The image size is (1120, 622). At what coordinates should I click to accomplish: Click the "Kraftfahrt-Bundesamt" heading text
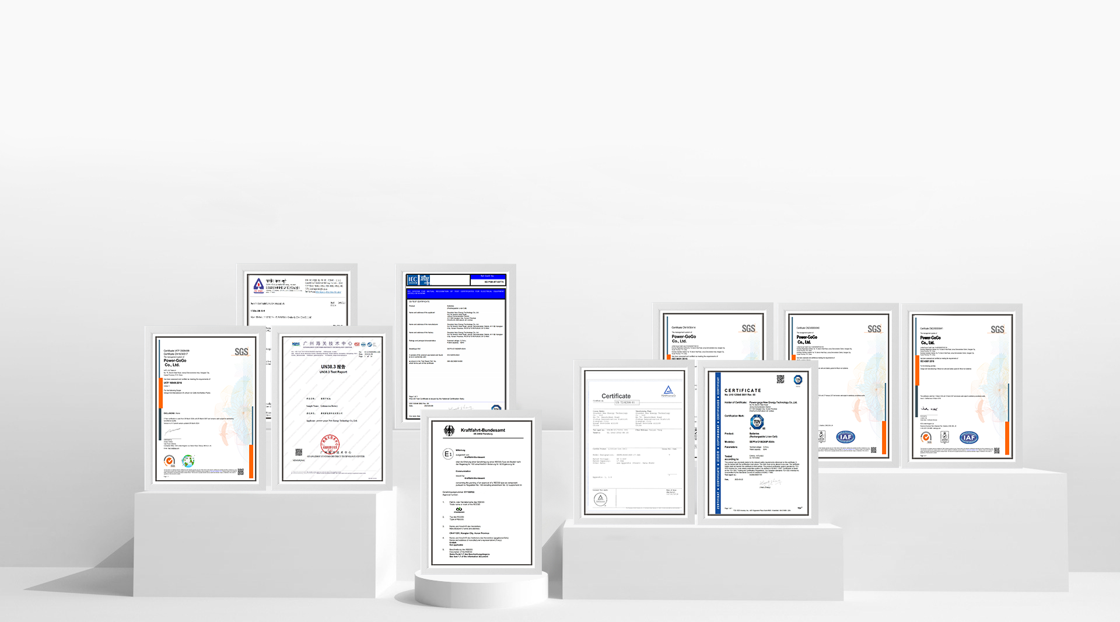click(483, 430)
